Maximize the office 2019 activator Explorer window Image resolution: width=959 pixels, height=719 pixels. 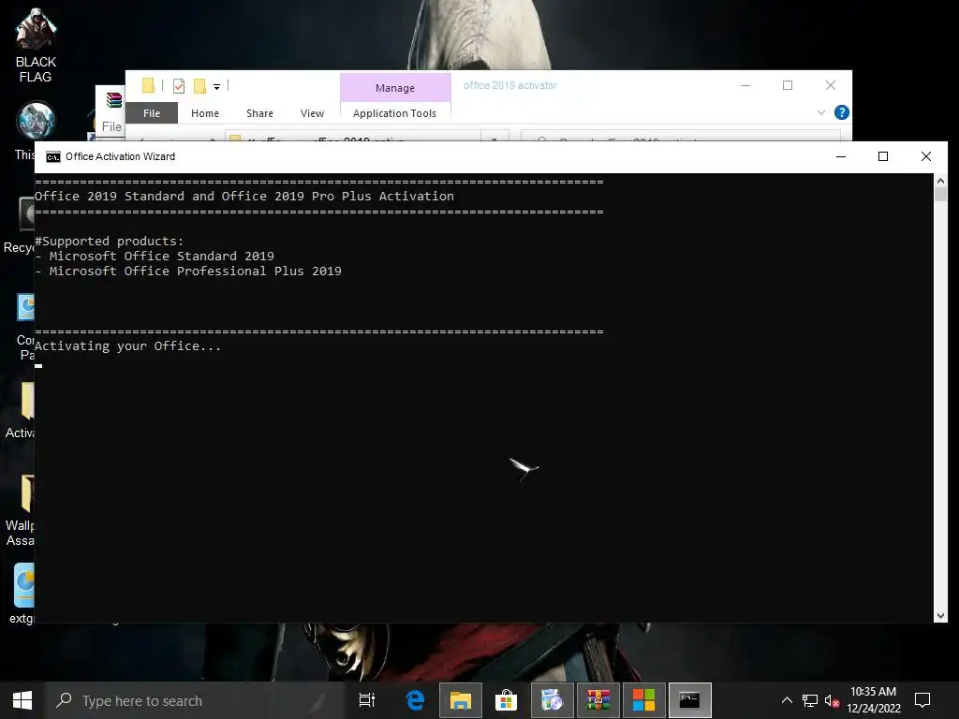pos(788,85)
